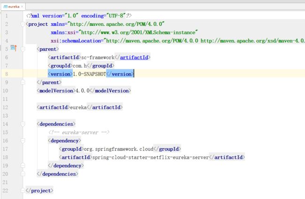Click the highlighted opening version tag
The height and width of the screenshot is (199, 305).
click(61, 74)
